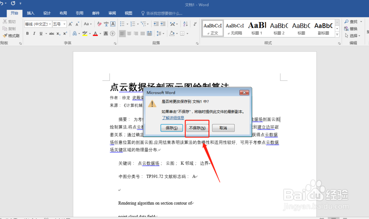
Task: Switch to the 引用 (References) tab
Action: pyautogui.click(x=80, y=13)
